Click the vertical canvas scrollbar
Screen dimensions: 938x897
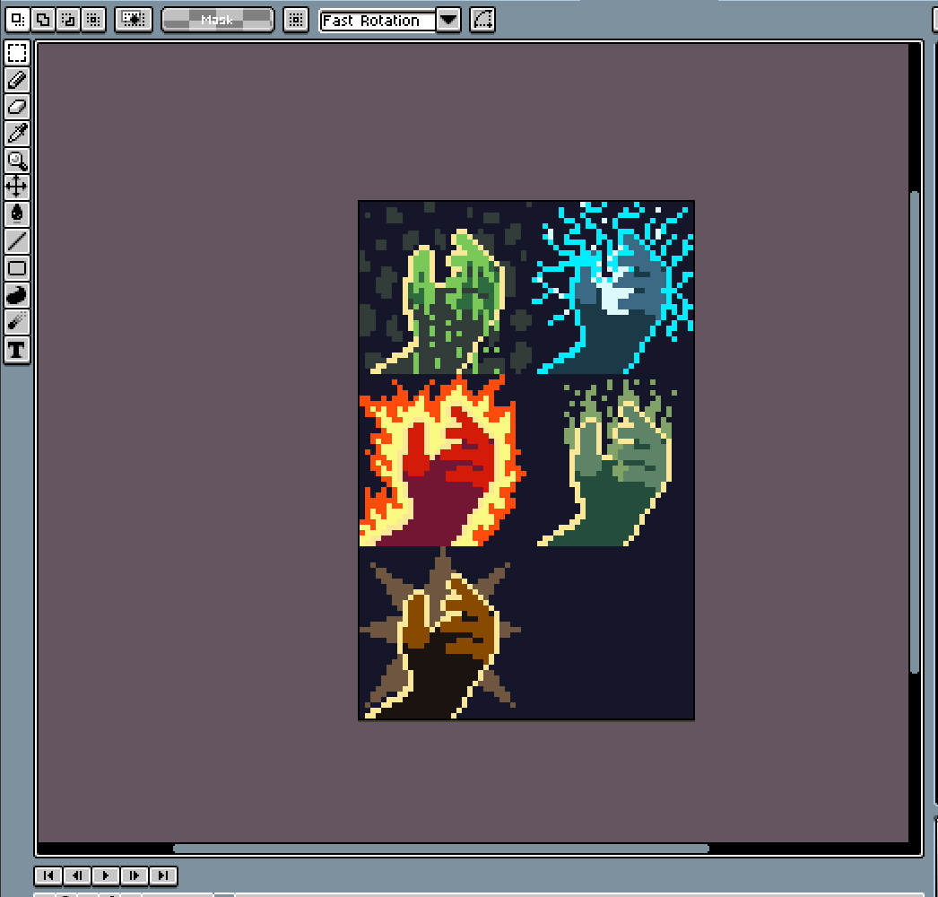[914, 432]
